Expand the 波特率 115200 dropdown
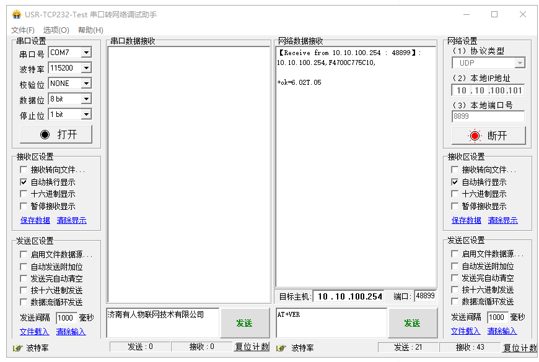This screenshot has width=539, height=362. point(86,68)
